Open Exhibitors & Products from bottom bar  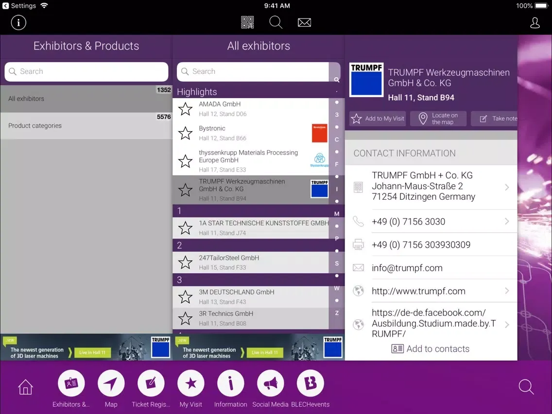point(71,383)
